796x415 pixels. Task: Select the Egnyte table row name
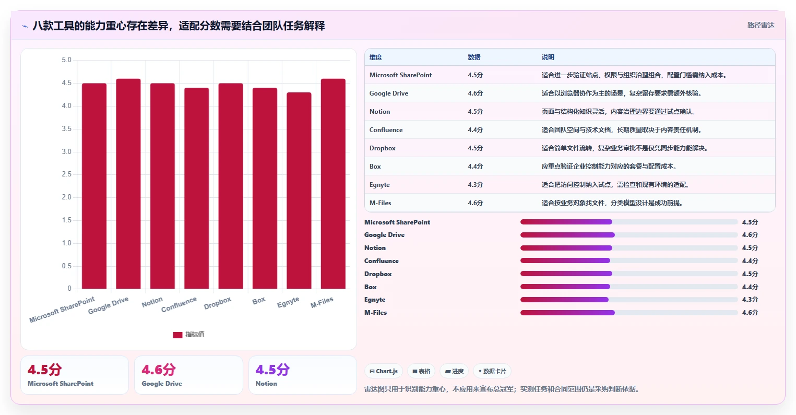click(379, 185)
